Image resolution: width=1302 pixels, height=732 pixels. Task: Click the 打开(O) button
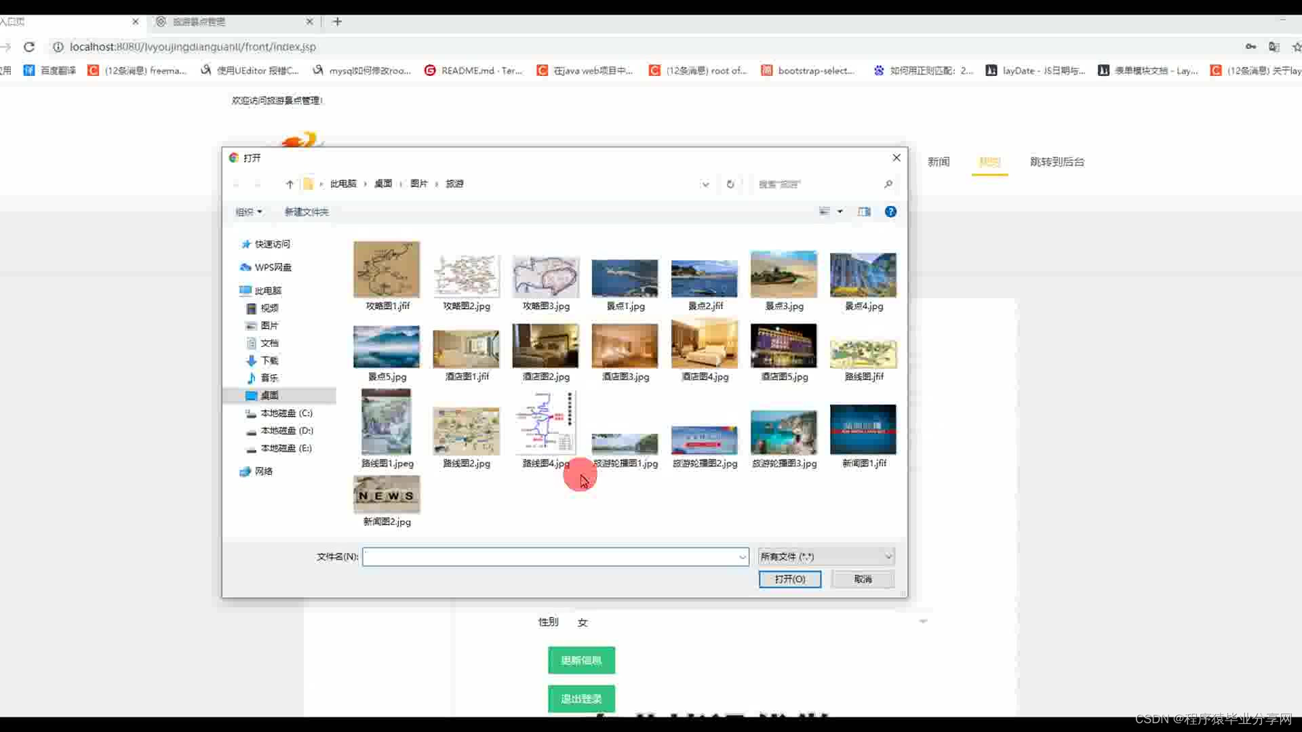coord(789,579)
